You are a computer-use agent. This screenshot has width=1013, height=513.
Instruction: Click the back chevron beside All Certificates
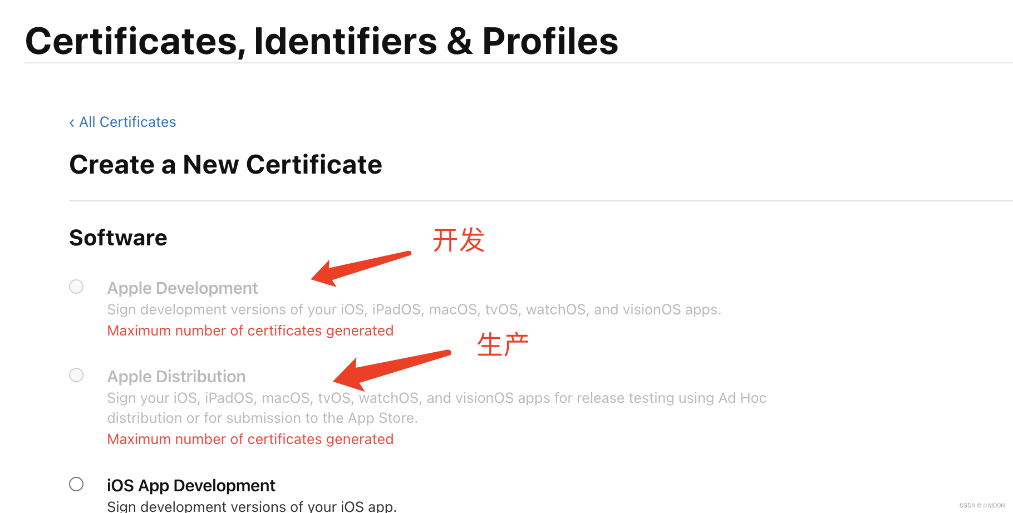click(72, 122)
